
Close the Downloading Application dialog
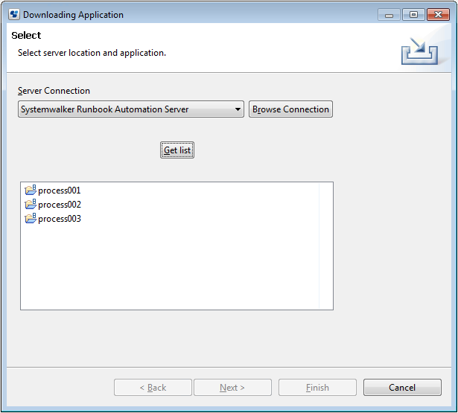click(438, 15)
